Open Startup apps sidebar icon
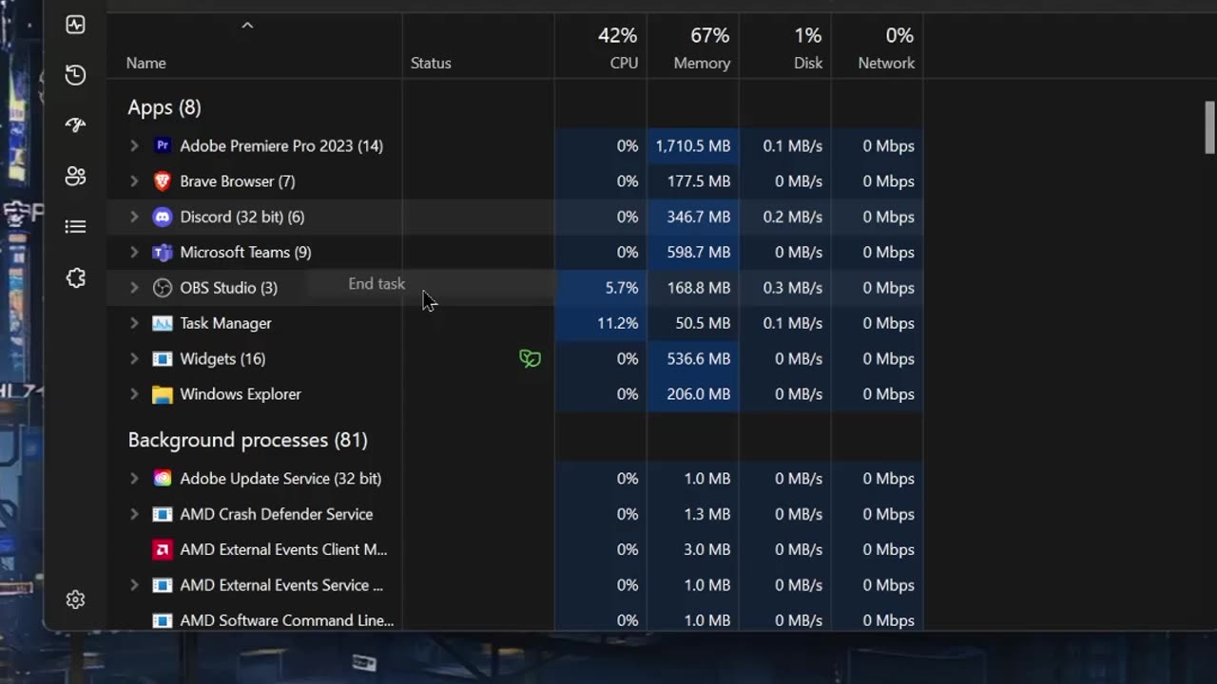Screen dimensions: 1217x684 tap(76, 125)
